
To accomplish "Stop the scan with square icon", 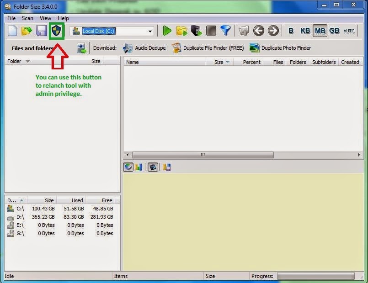I will coord(211,31).
